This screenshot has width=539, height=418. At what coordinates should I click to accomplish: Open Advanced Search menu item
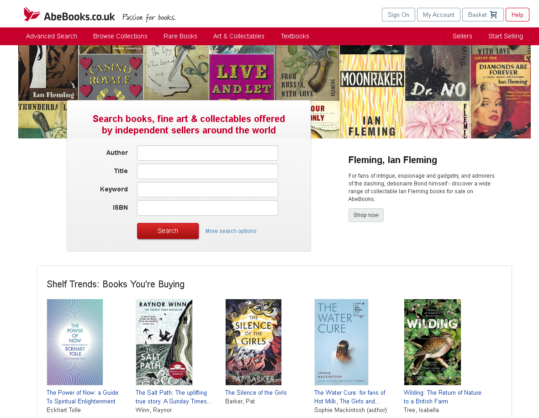[x=52, y=36]
